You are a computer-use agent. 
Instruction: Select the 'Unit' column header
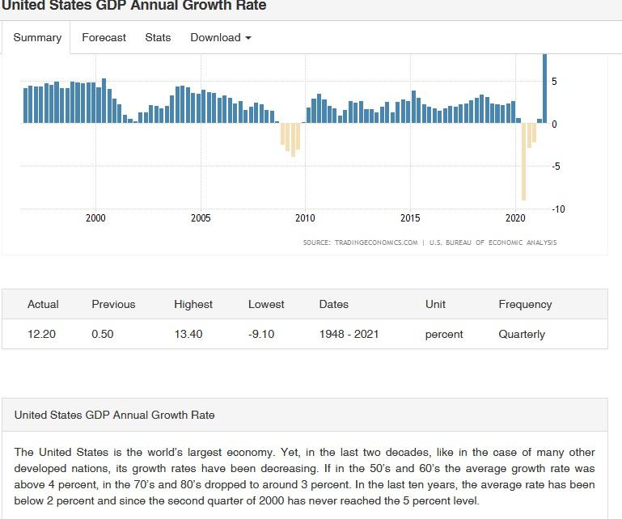pos(435,304)
